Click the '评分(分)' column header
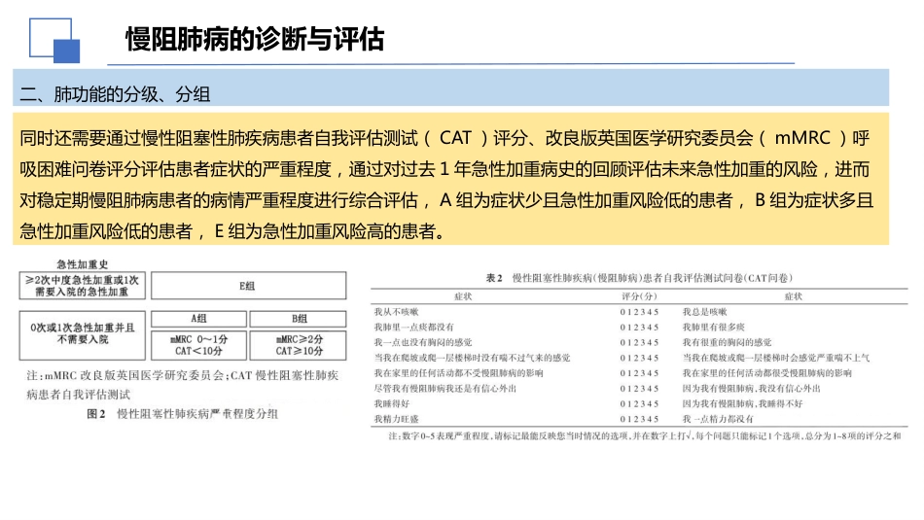 (x=639, y=296)
